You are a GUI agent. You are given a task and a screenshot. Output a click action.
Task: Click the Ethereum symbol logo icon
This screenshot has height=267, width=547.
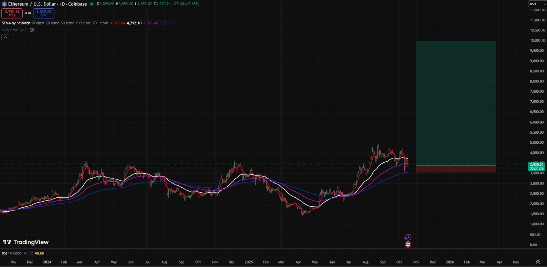[x=5, y=4]
